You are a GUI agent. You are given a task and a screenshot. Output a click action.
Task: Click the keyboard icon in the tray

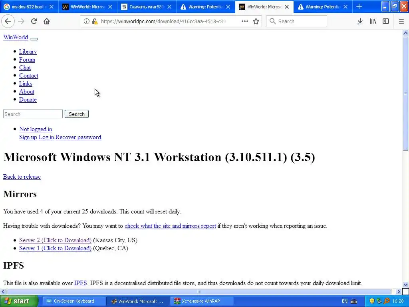point(354,301)
